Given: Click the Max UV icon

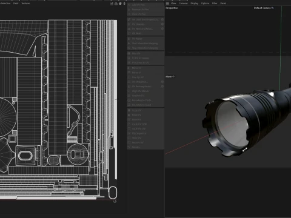Looking at the screenshot, I should point(129,53).
